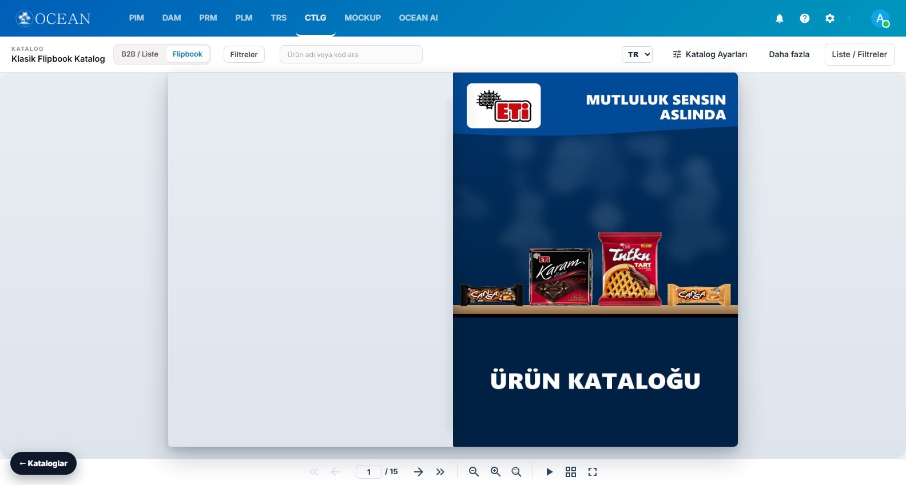Screen dimensions: 906x485
Task: Switch to B2B / Liste view
Action: pyautogui.click(x=140, y=54)
